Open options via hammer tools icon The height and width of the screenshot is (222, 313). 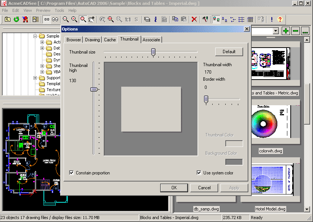tap(205, 19)
